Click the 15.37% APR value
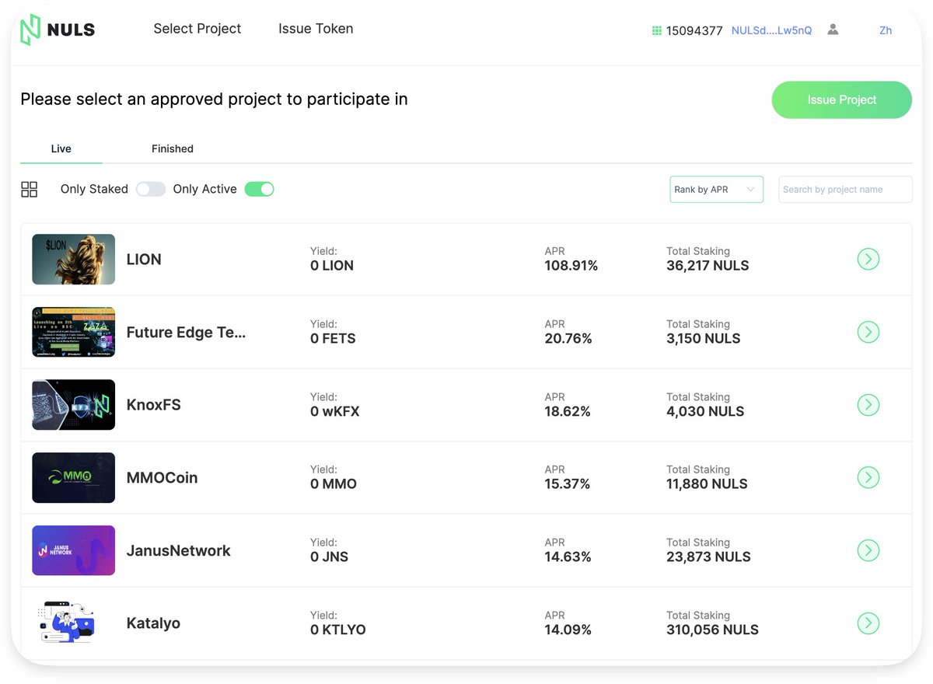This screenshot has width=933, height=684. [x=568, y=484]
